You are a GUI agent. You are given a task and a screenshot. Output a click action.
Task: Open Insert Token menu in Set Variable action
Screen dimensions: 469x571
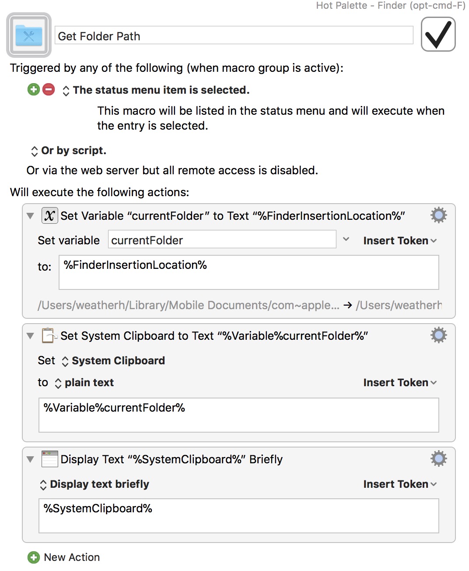click(x=400, y=240)
